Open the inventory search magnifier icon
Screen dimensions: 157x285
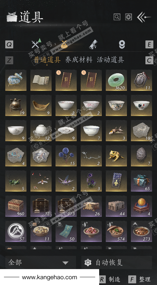[117, 17]
